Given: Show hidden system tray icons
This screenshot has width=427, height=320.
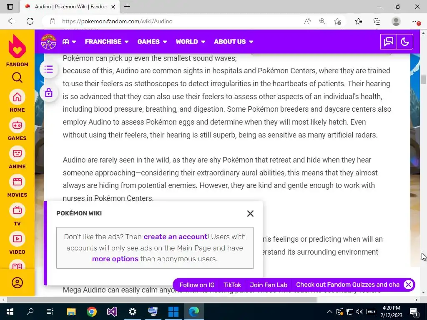Looking at the screenshot, I should click(329, 312).
